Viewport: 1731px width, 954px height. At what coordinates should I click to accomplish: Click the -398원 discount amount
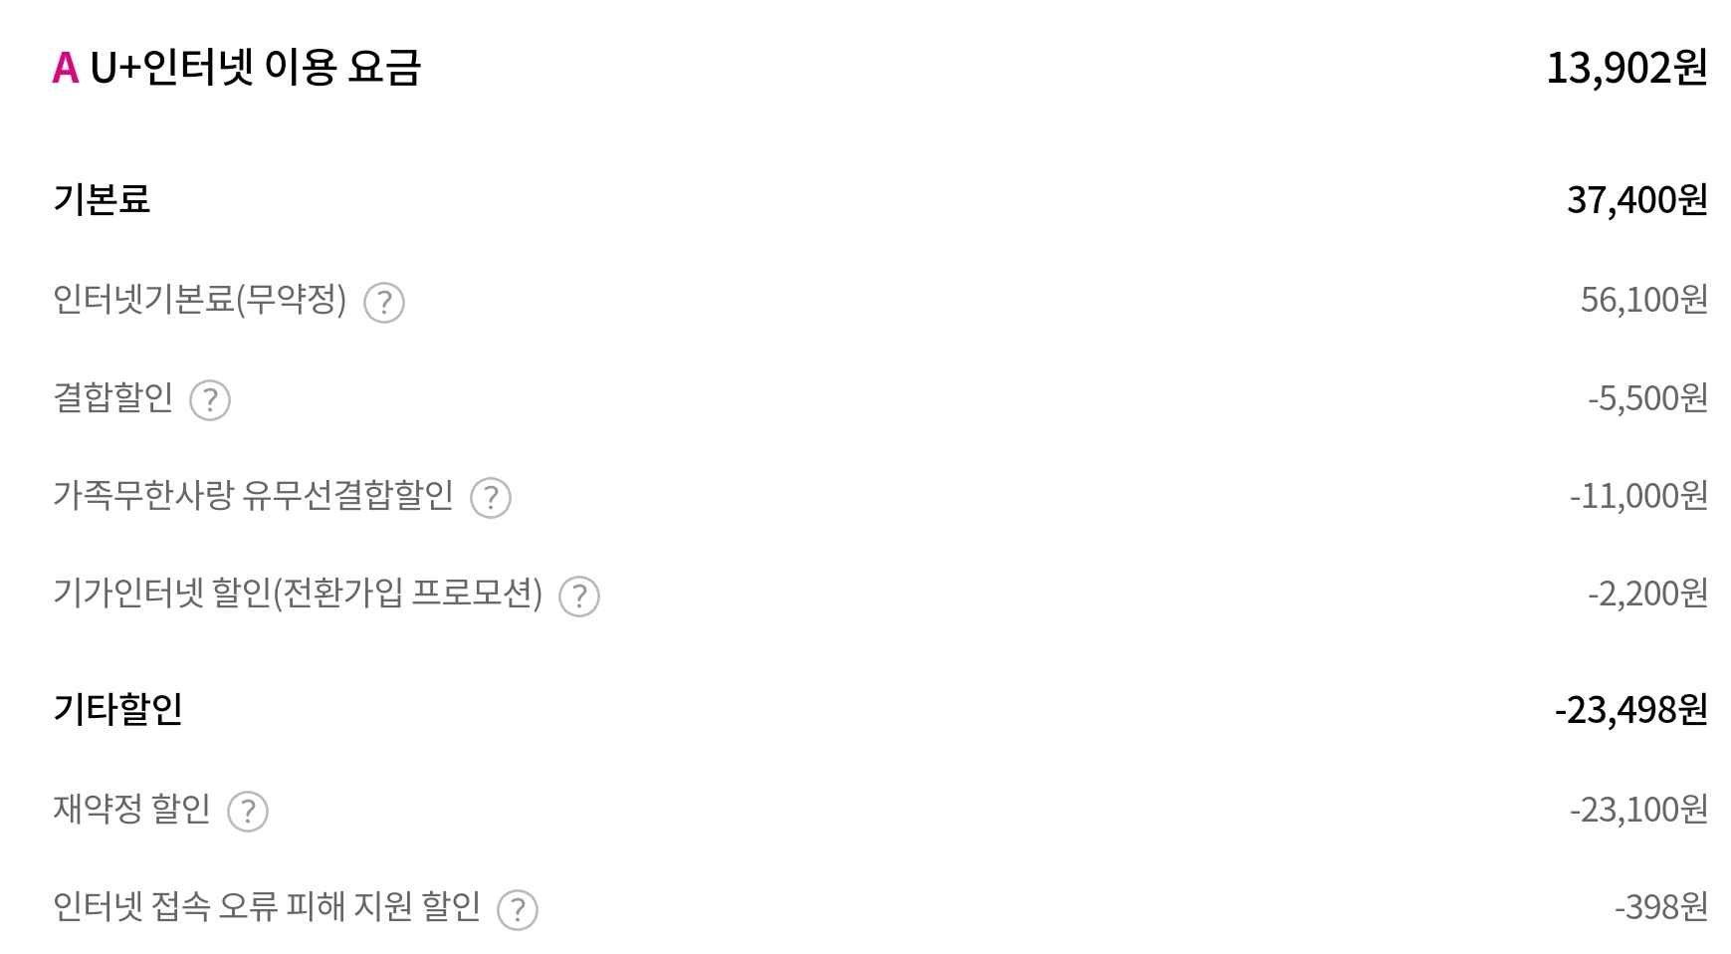point(1660,907)
